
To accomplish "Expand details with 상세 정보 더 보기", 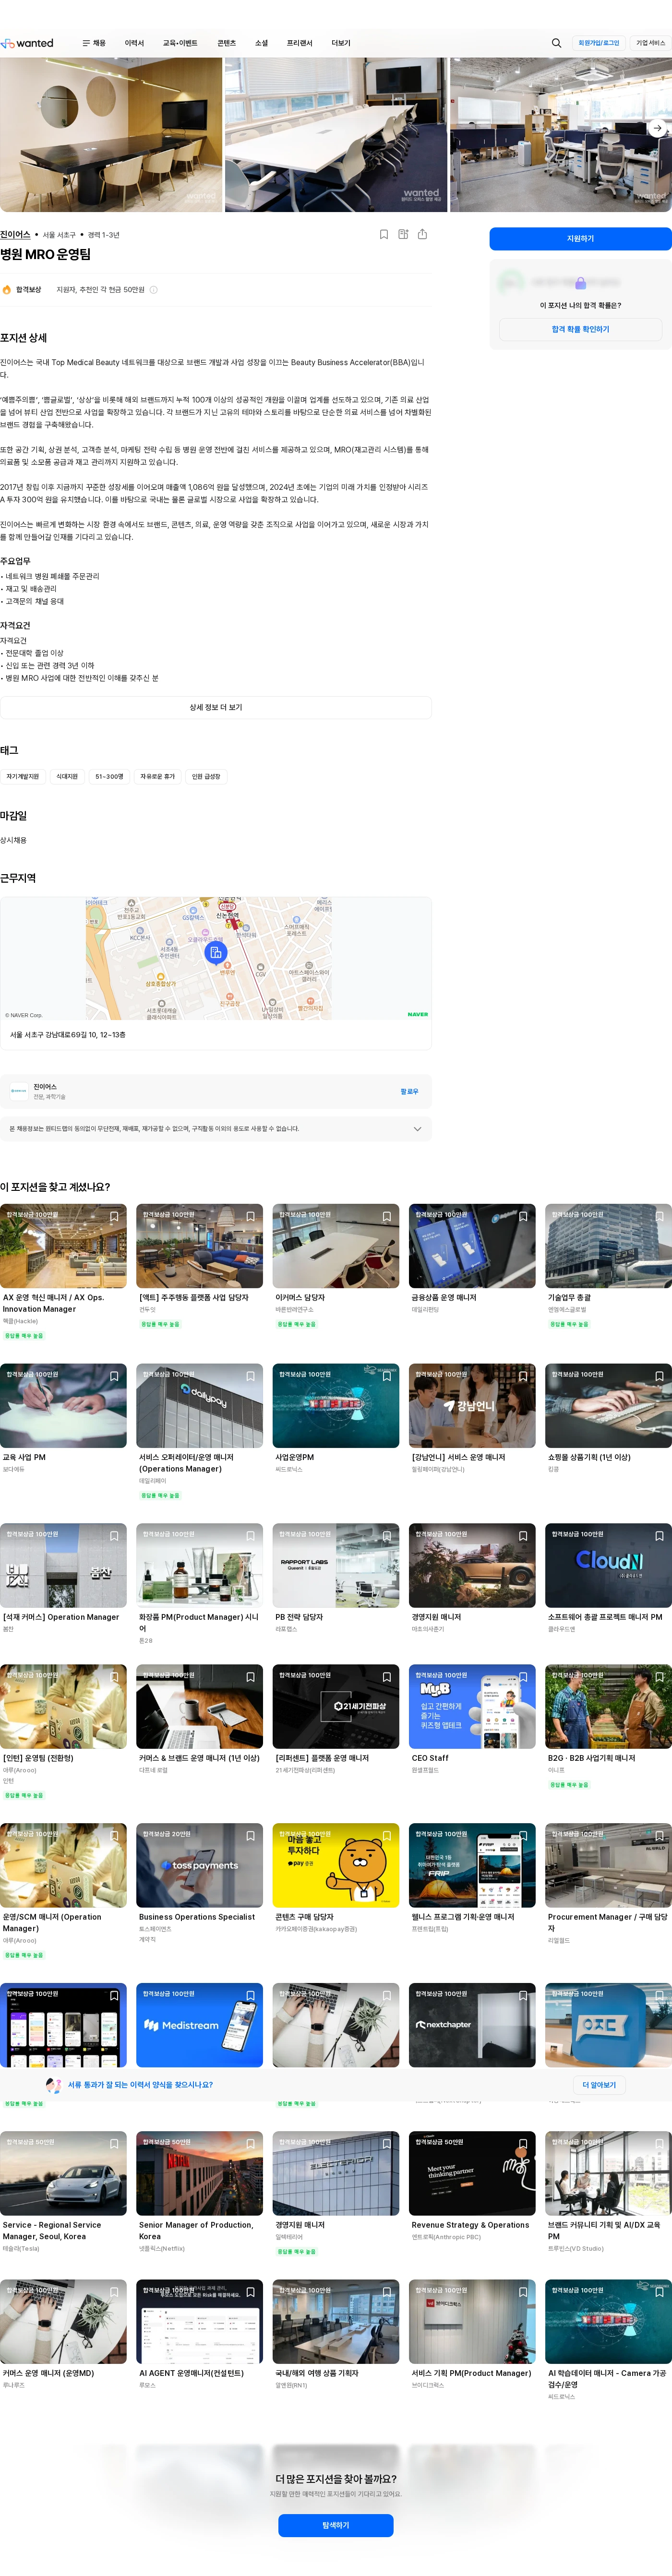I will click(216, 707).
